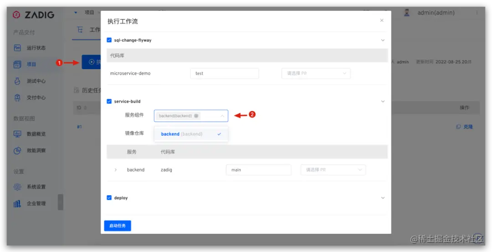Open 数据概览 monitor icon
492x252 pixels.
coord(17,134)
